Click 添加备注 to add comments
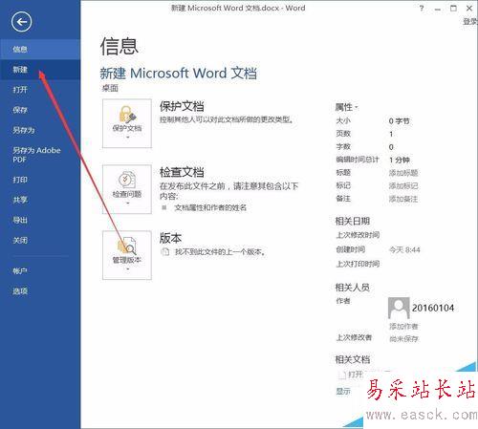 click(403, 199)
